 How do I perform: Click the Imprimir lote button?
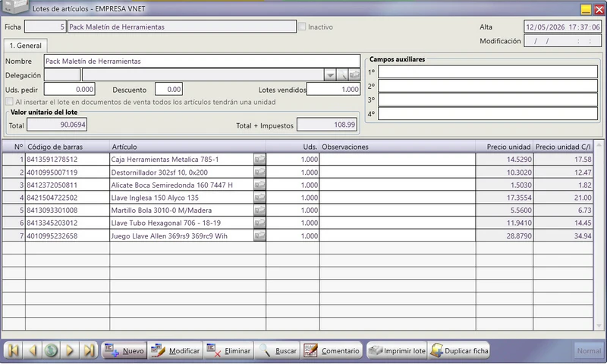click(396, 350)
